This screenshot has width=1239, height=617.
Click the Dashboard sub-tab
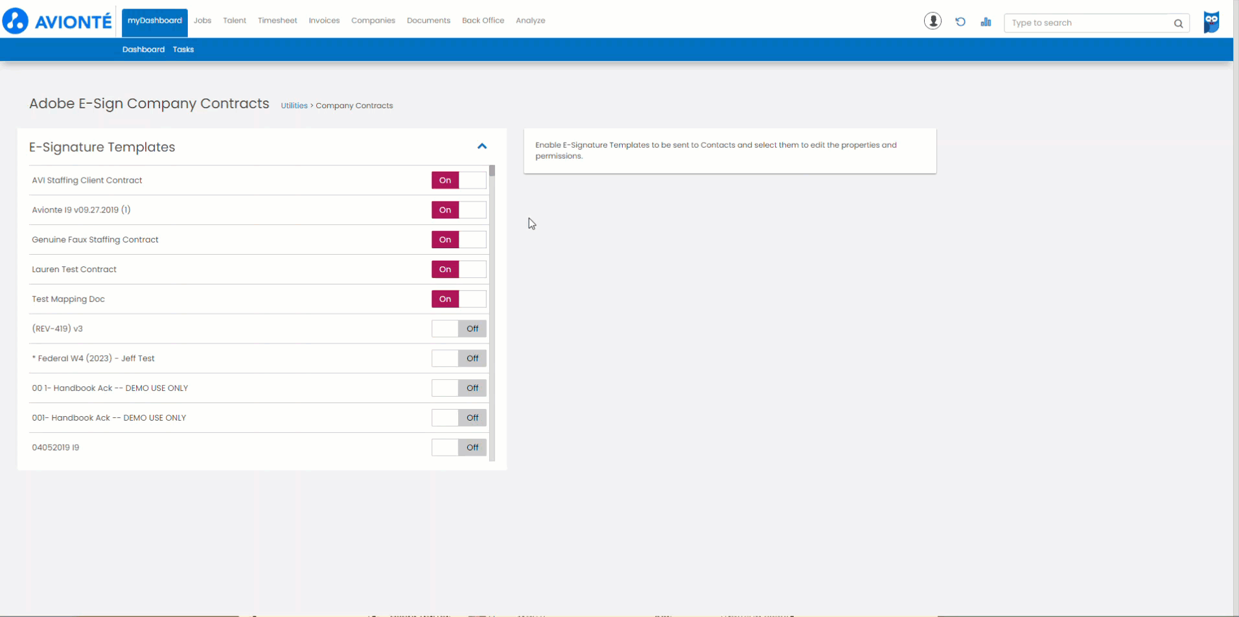click(x=143, y=49)
